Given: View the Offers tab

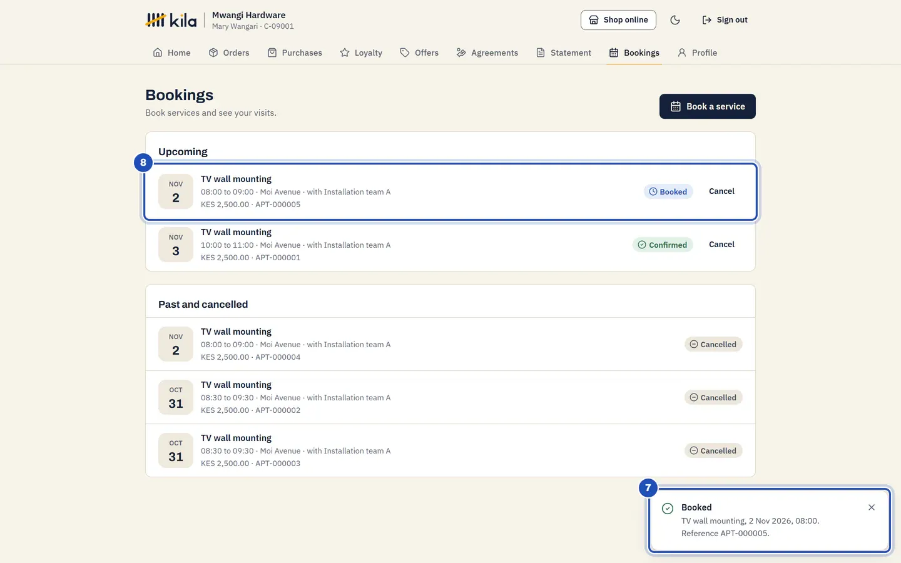Looking at the screenshot, I should (419, 53).
